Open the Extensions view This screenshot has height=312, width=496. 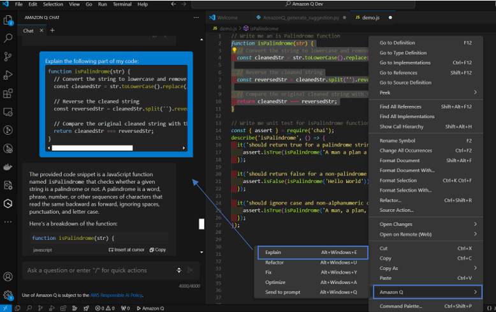(8, 94)
